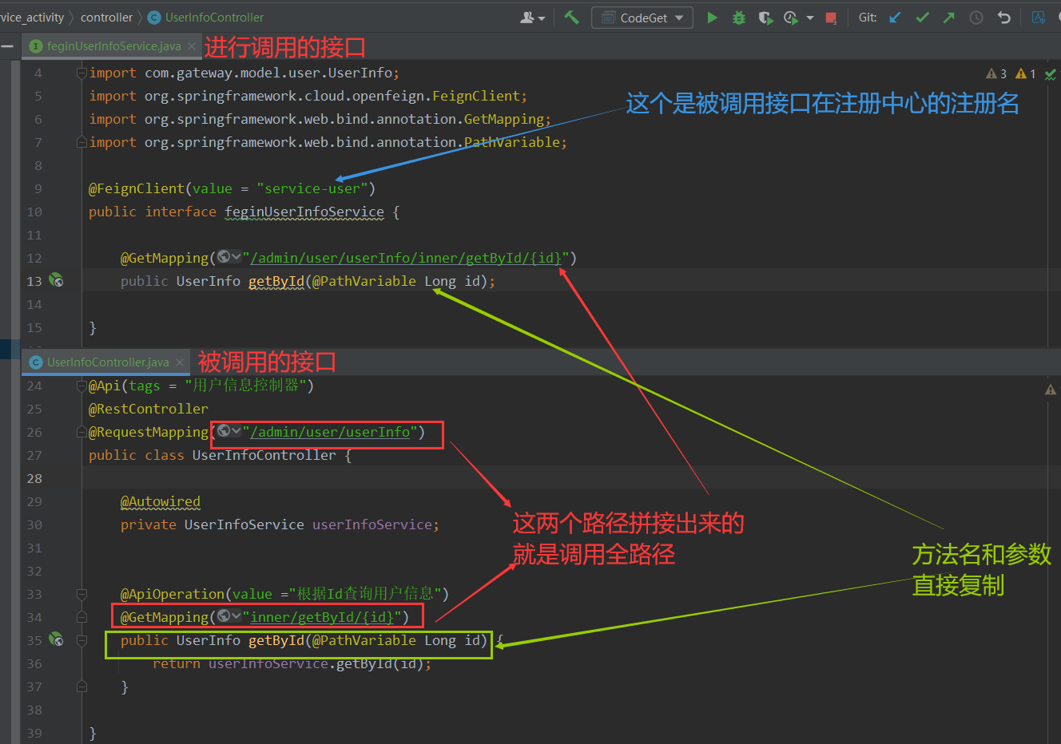Viewport: 1061px width, 744px height.
Task: Click the inner/getById/{id} mapping path
Action: click(322, 617)
